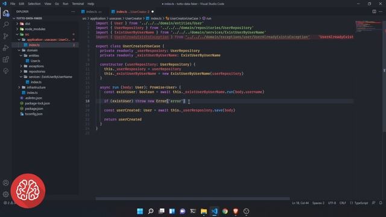Screen dimensions: 386x217
Task: Split the editor to the right
Action: [x=374, y=11]
